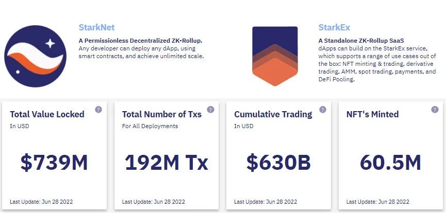Open help icon on Cumulative Trading card

(x=323, y=110)
